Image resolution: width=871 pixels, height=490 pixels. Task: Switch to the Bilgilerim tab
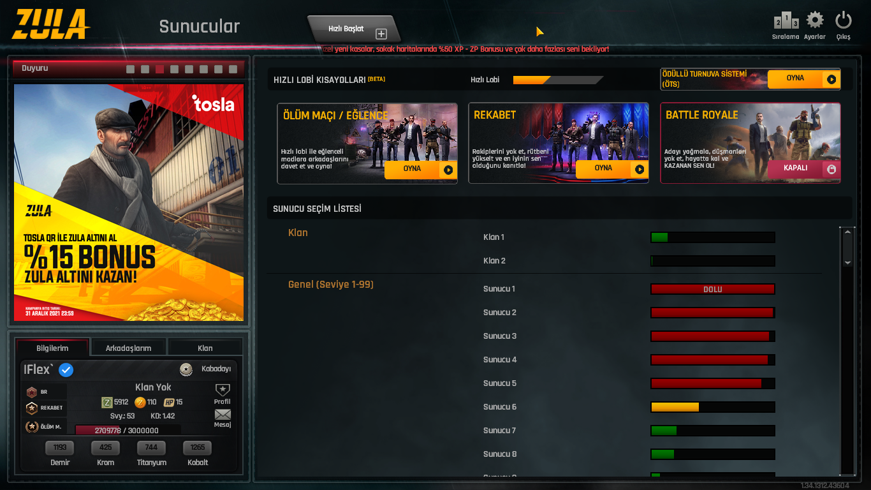pos(52,348)
